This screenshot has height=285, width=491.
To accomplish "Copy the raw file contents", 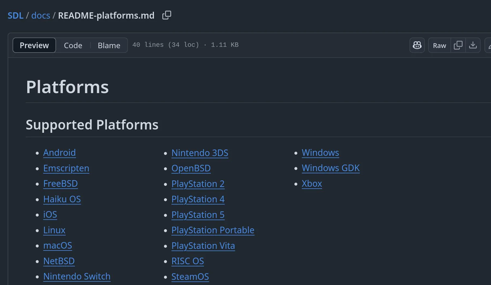I will click(x=458, y=45).
